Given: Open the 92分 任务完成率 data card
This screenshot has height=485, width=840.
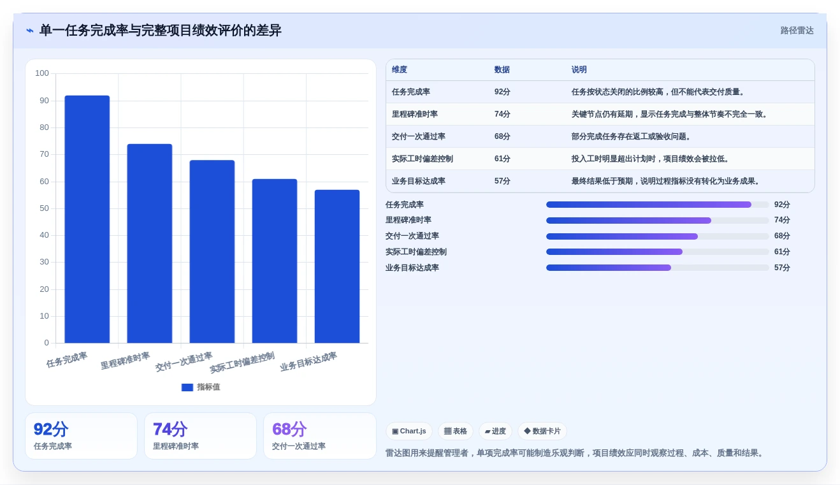Looking at the screenshot, I should tap(81, 436).
